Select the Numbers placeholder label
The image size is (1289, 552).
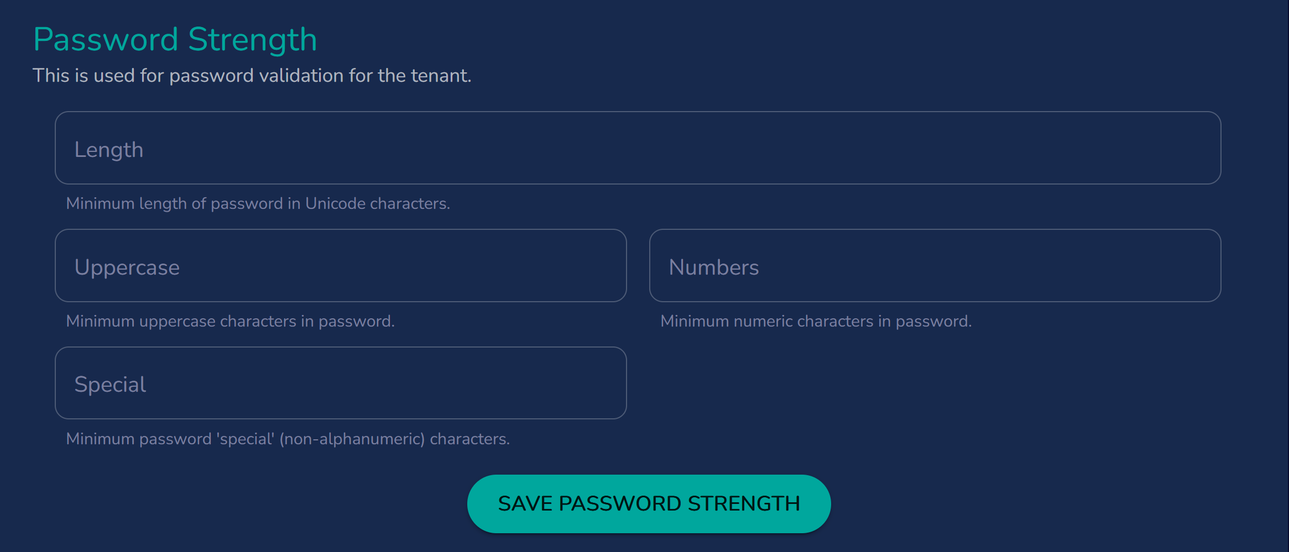click(x=713, y=267)
